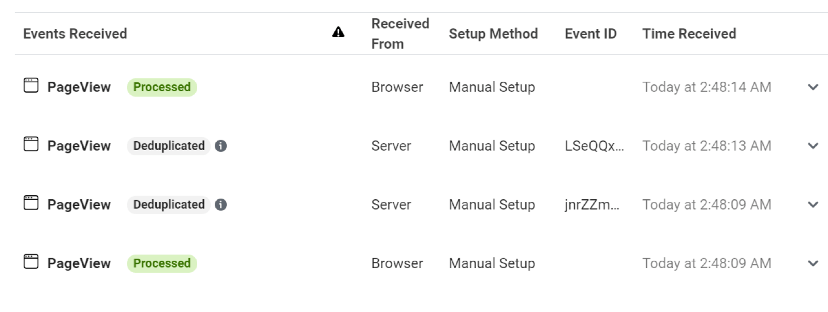Click the window icon of the LSeQQx PageView row

click(31, 144)
